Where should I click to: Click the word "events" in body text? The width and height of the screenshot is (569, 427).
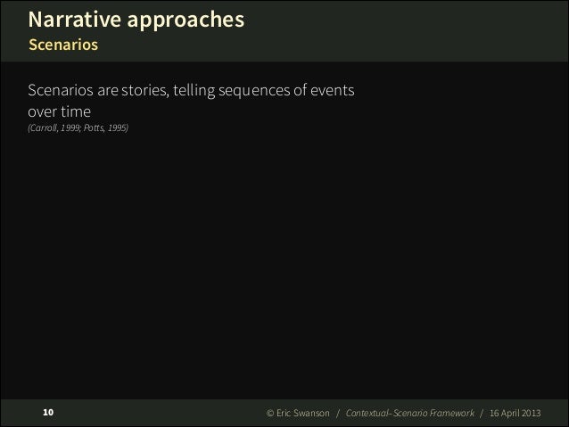pyautogui.click(x=332, y=90)
